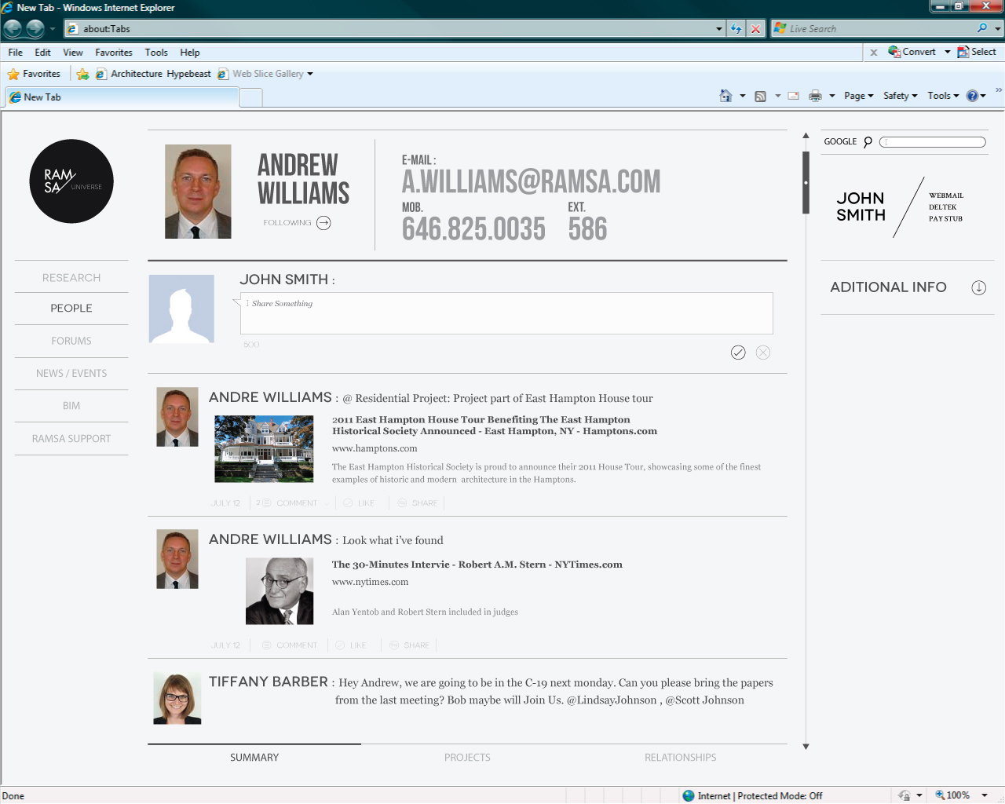1005x804 pixels.
Task: Click the Comment icon on the East Hampton post
Action: tap(267, 503)
